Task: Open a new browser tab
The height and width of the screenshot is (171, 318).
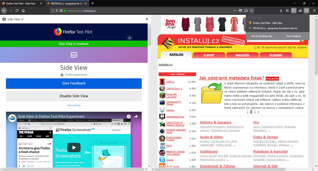Action: coord(93,3)
